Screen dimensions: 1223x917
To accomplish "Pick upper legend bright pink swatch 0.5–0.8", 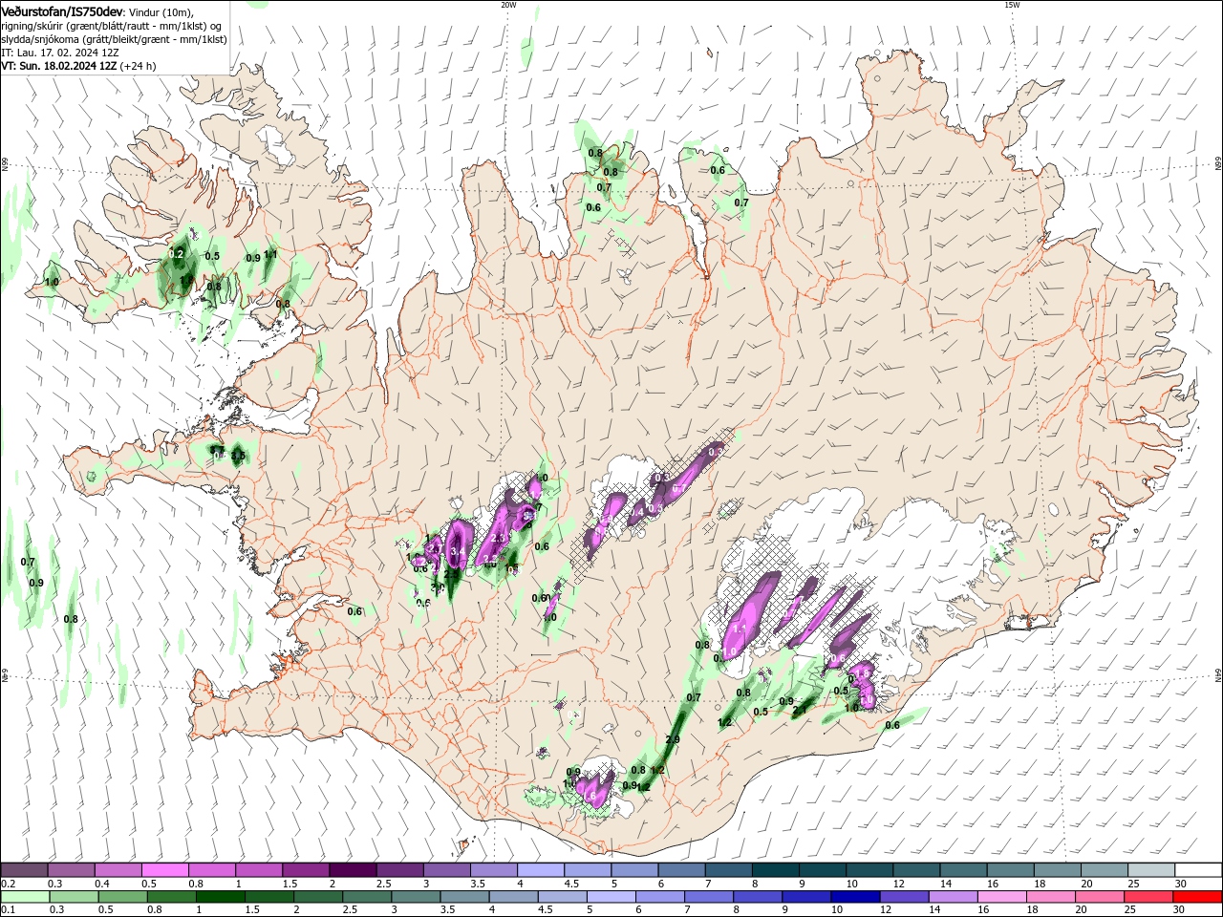I will (164, 870).
